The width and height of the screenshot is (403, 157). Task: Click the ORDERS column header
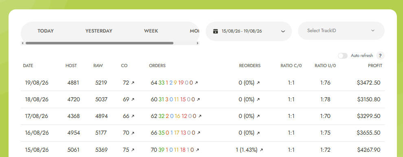(x=157, y=65)
